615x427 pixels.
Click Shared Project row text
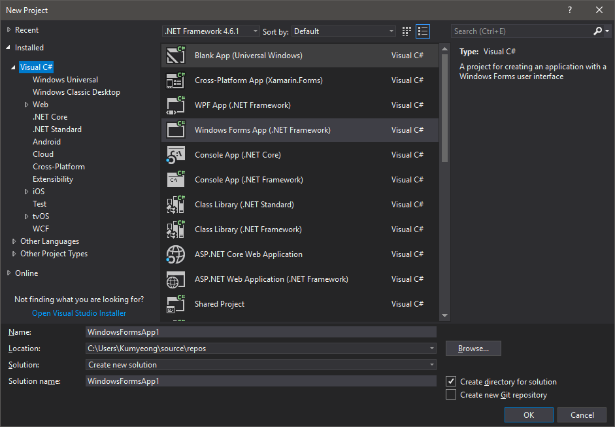220,304
